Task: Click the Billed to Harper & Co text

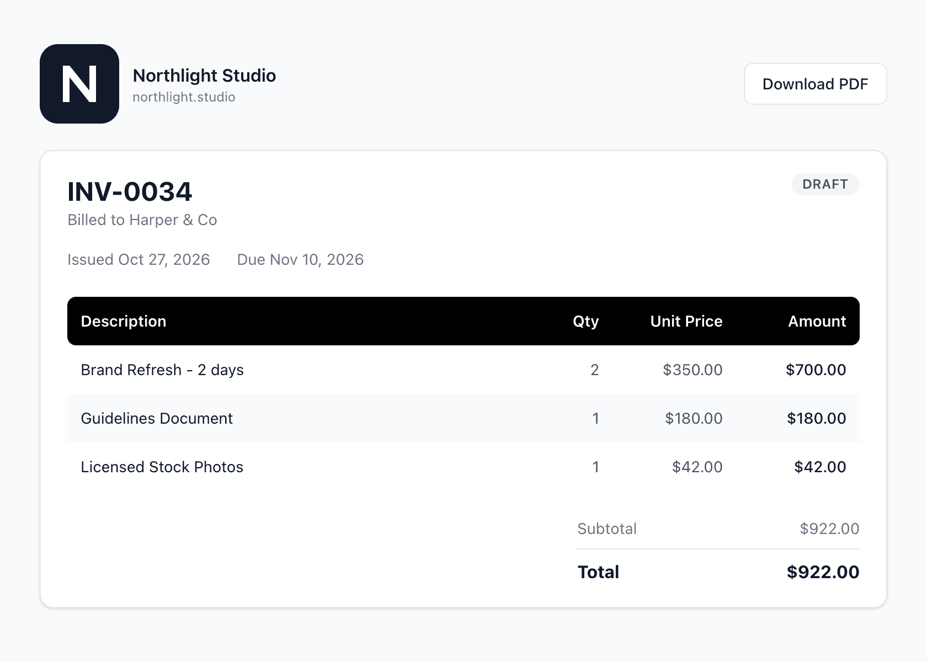Action: click(142, 220)
